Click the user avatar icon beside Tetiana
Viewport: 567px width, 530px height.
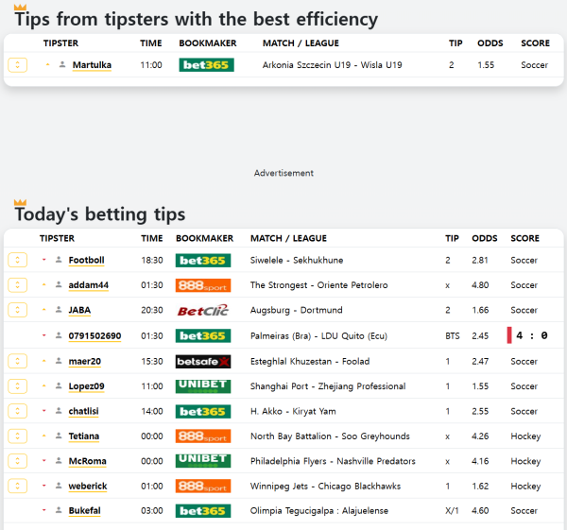coord(59,436)
